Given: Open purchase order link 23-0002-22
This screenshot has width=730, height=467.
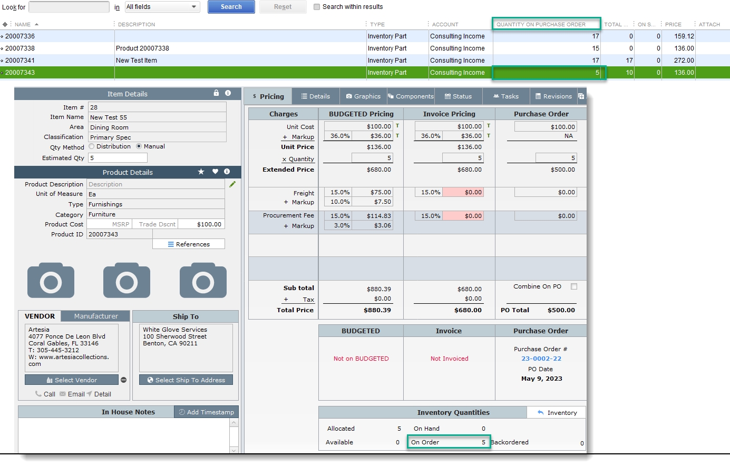Looking at the screenshot, I should pos(541,359).
